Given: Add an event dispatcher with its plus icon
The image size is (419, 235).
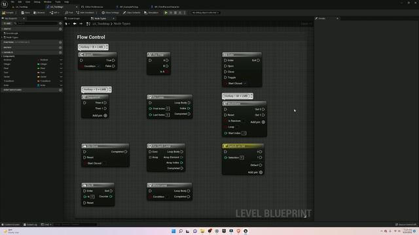Looking at the screenshot, I should click(x=60, y=90).
